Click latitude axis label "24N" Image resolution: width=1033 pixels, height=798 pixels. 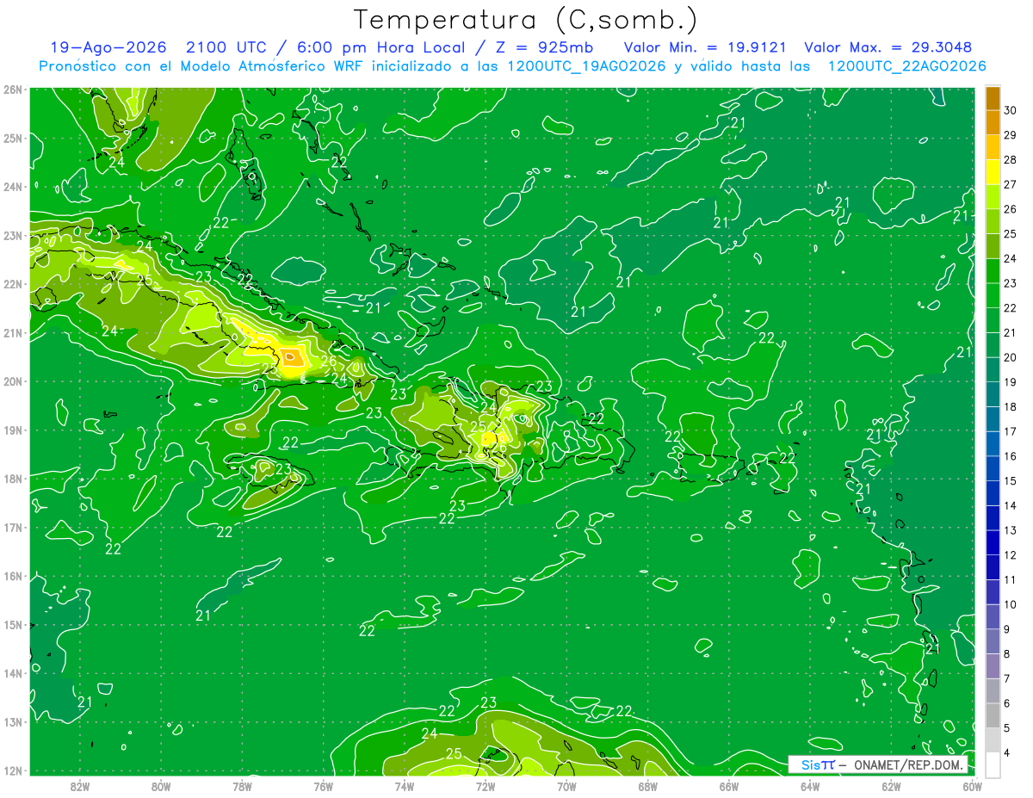[13, 187]
